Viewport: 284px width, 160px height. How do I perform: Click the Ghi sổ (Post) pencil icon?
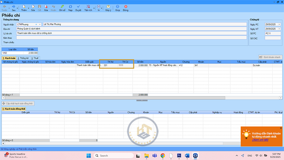click(62, 7)
